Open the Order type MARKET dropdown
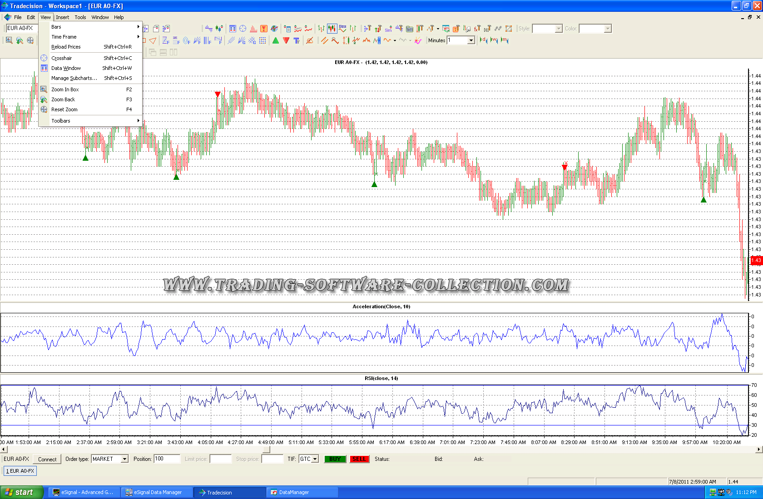Screen dimensions: 763x499 (124, 459)
